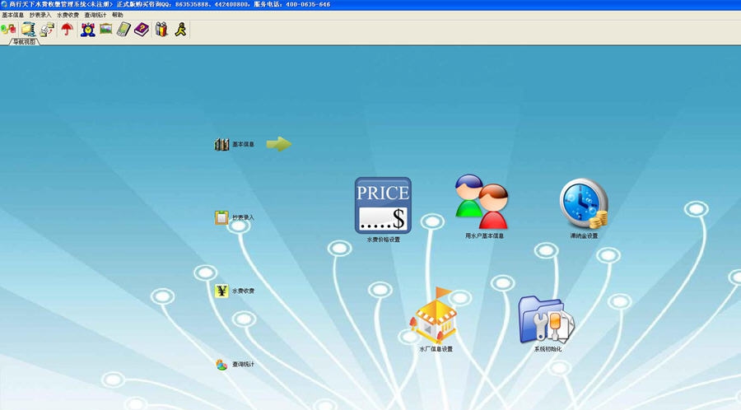Click the clipboard icon beside 抄表录入
The width and height of the screenshot is (741, 410).
(x=221, y=217)
